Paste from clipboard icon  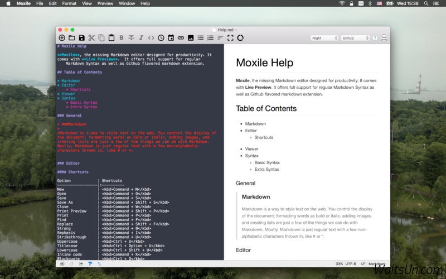pyautogui.click(x=111, y=38)
